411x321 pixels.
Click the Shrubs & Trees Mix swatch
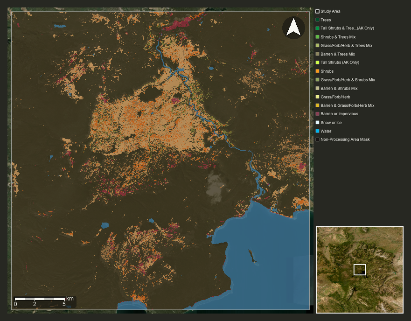click(x=317, y=37)
